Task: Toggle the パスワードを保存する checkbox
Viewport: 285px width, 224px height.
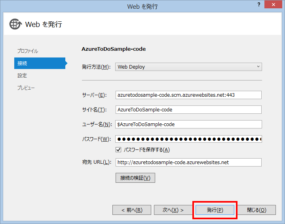Action: click(118, 150)
